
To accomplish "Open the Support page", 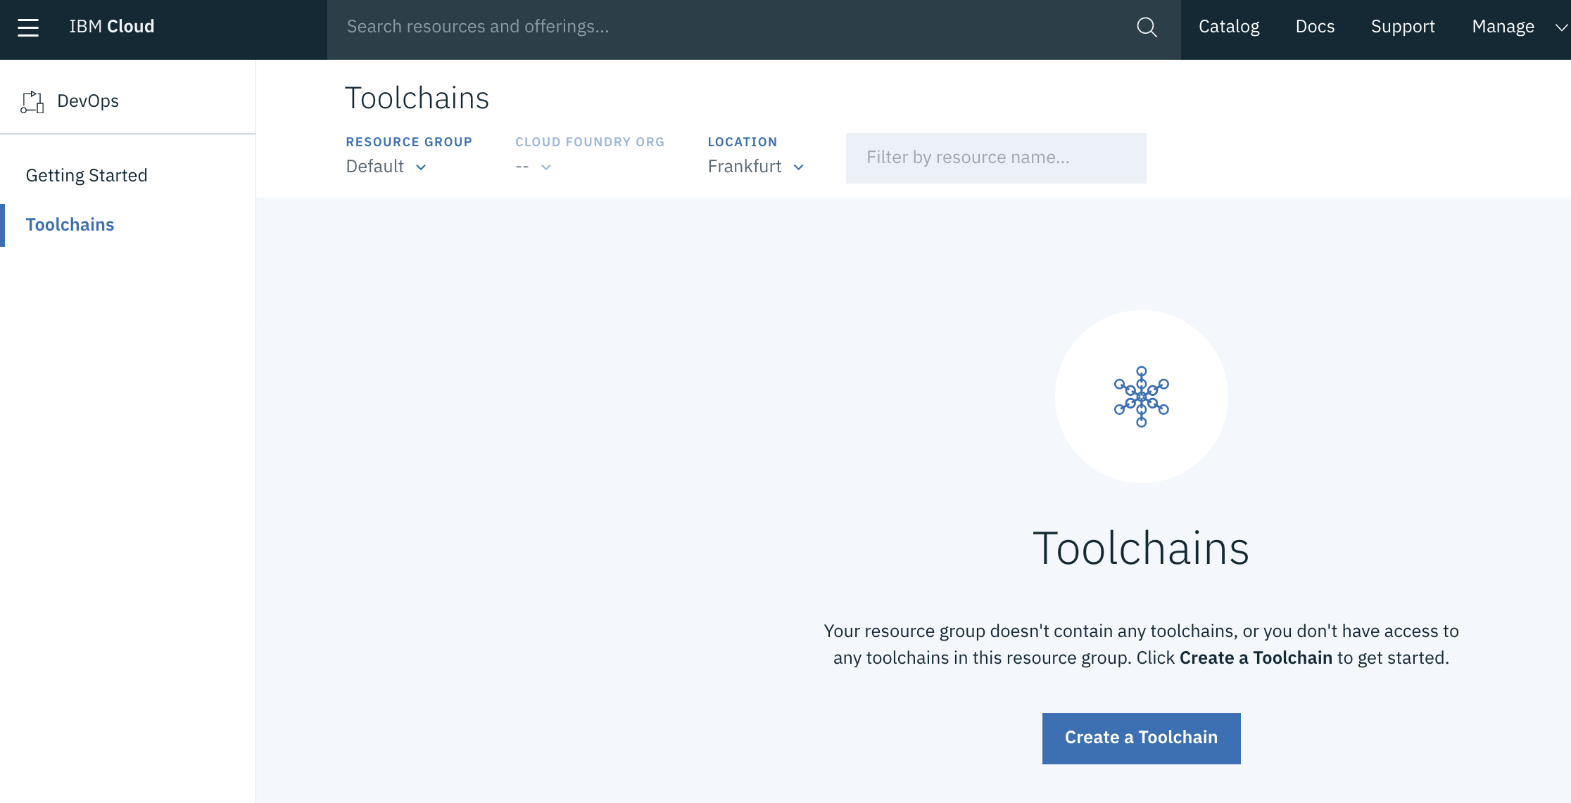I will tap(1403, 27).
